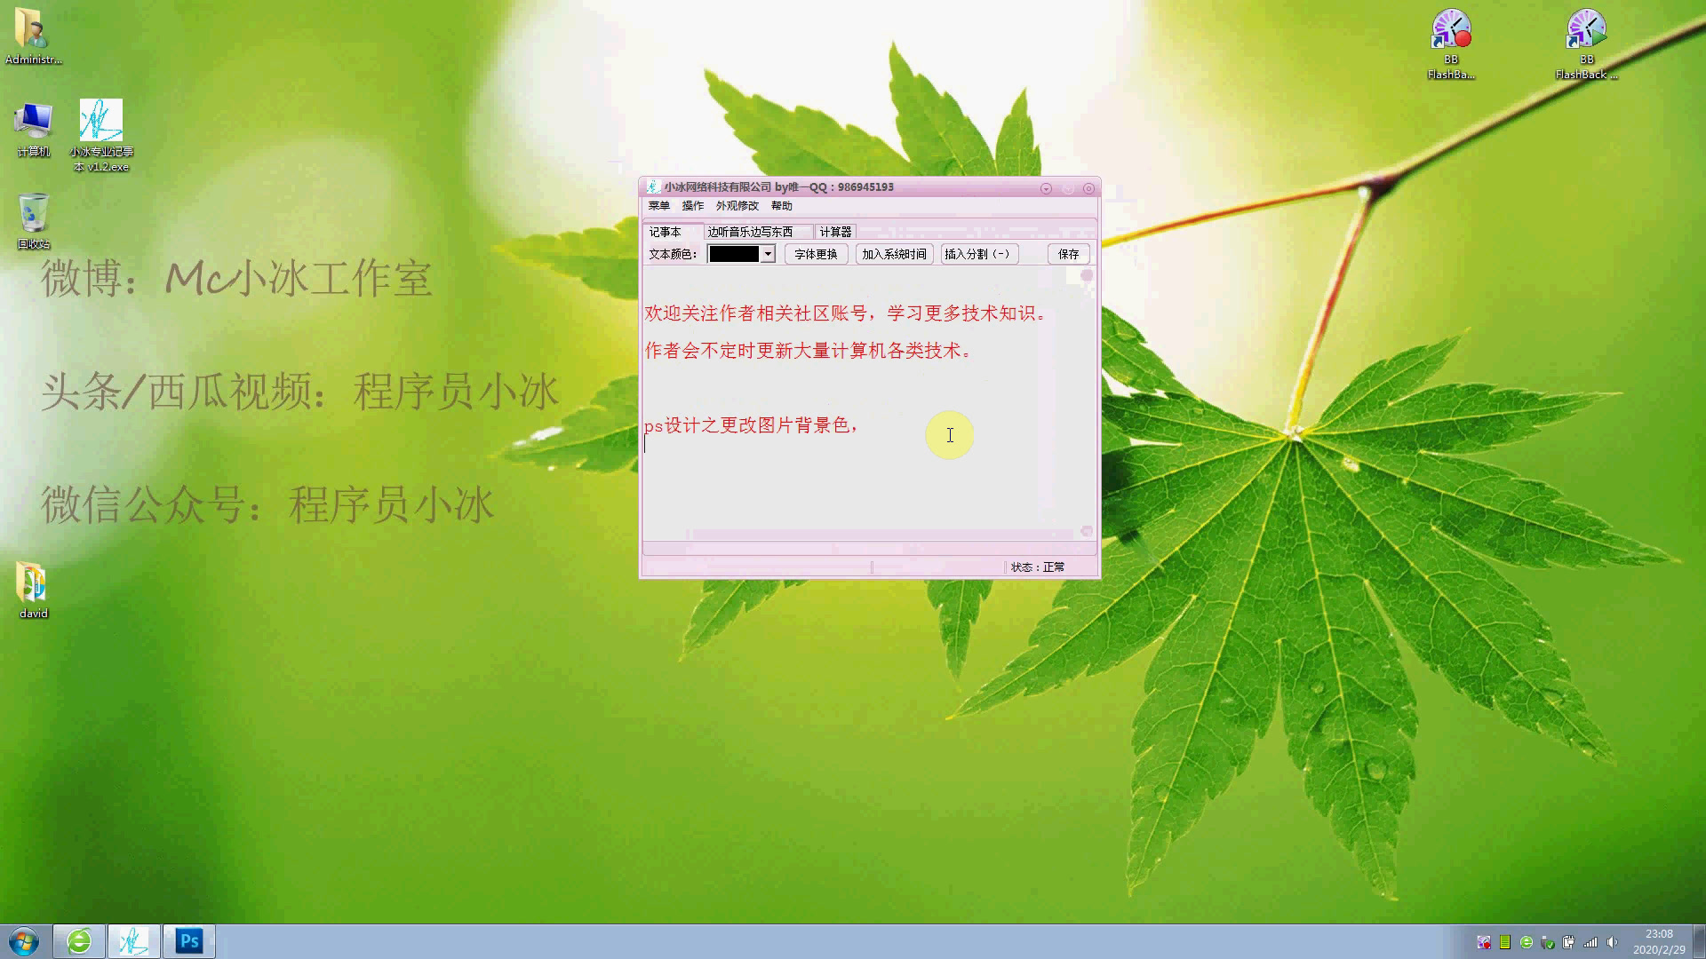Open 帮助 menu

[x=782, y=206]
